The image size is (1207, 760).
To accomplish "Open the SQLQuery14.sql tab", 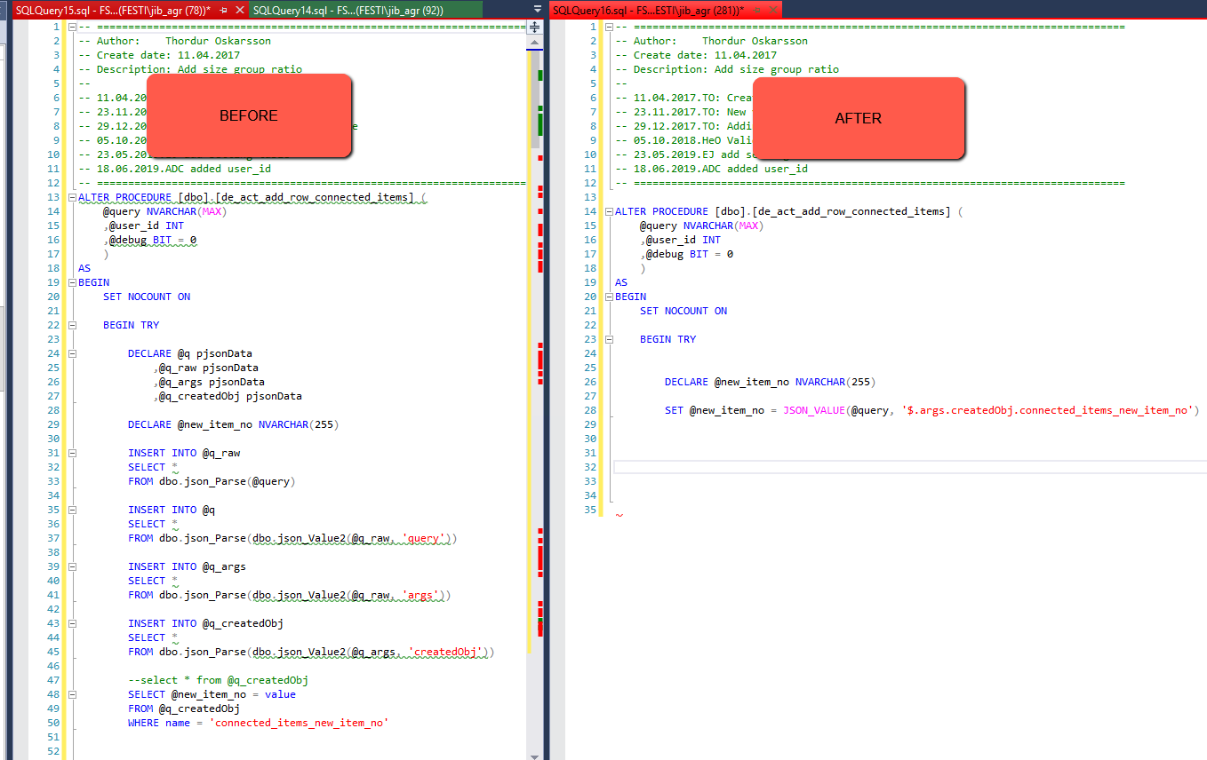I will [365, 10].
